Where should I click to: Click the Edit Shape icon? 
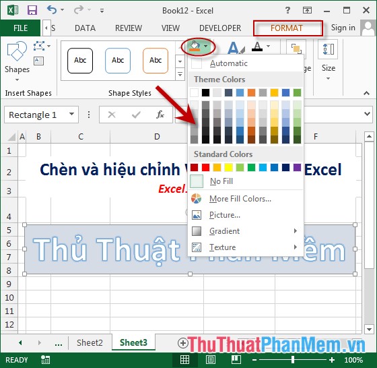coord(39,46)
